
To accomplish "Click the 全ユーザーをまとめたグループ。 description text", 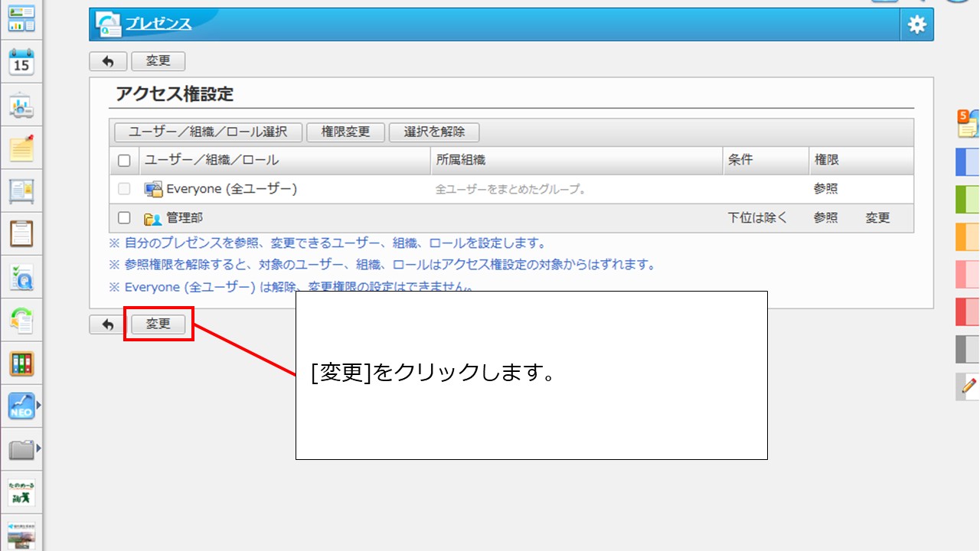I will click(511, 189).
